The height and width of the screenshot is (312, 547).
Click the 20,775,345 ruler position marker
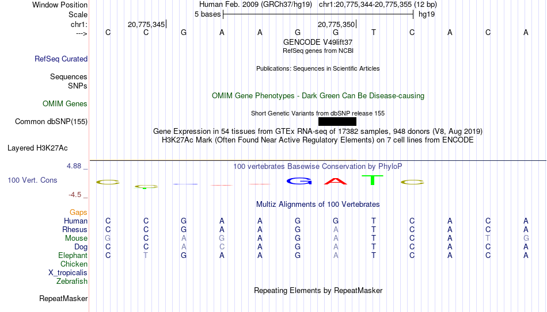click(x=146, y=24)
